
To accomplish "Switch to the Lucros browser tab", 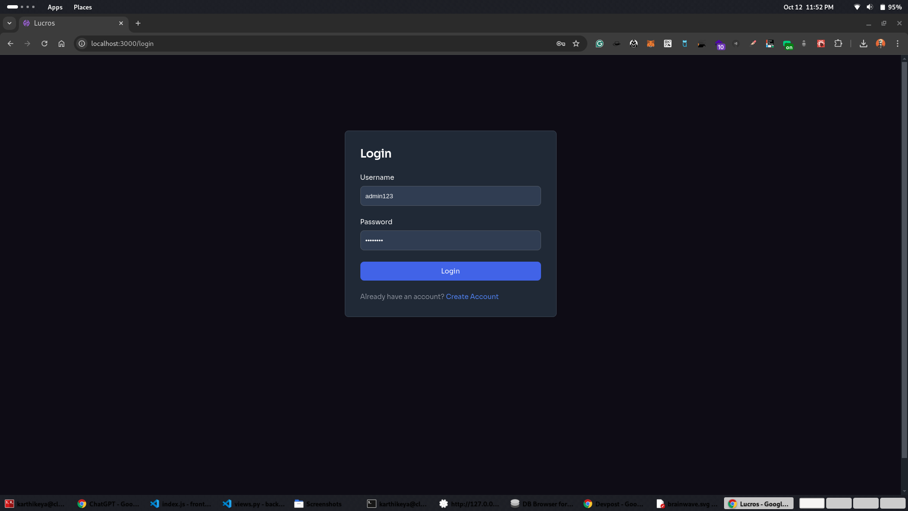I will coord(71,23).
